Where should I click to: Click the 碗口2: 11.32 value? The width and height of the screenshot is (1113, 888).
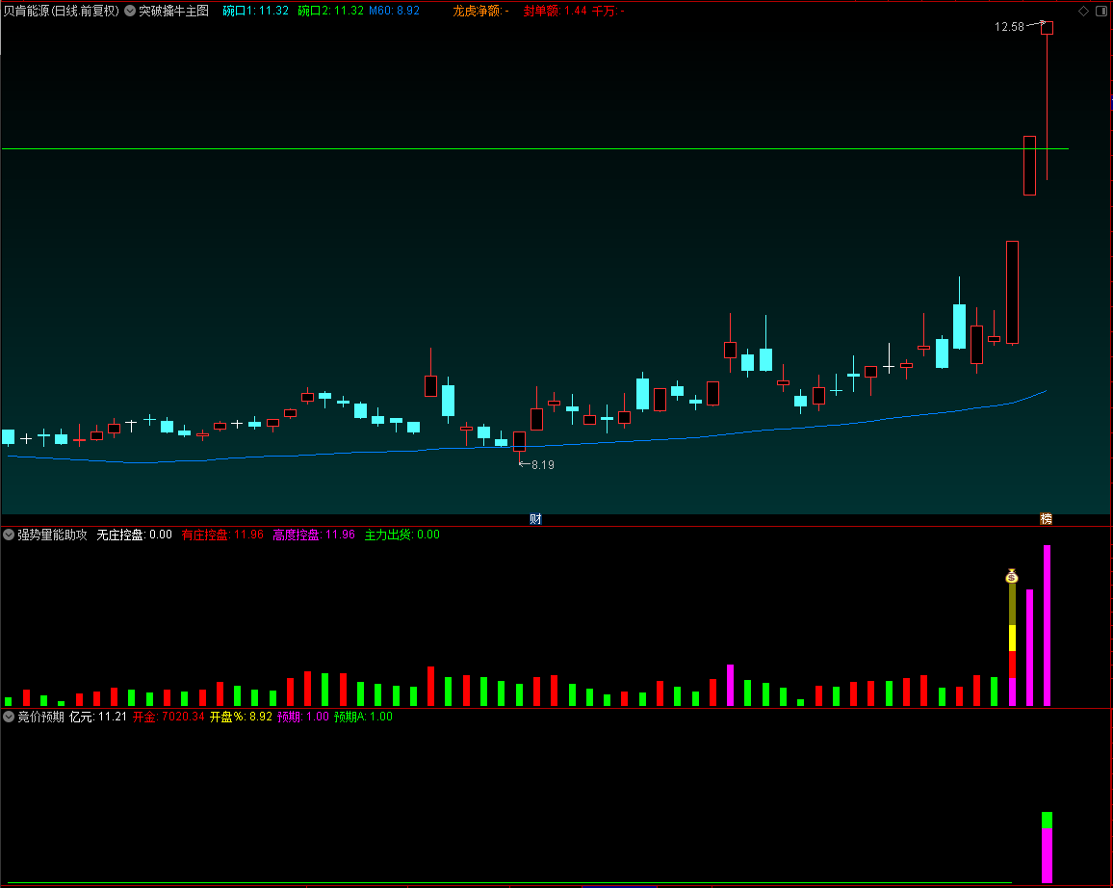click(x=331, y=11)
